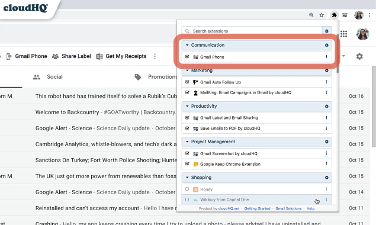Open the Cambridge Analytica whistle-blowers email
This screenshot has width=376, height=225.
(106, 144)
